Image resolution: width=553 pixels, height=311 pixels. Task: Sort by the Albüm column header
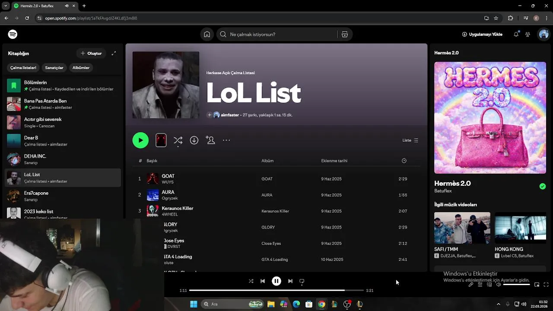click(267, 161)
